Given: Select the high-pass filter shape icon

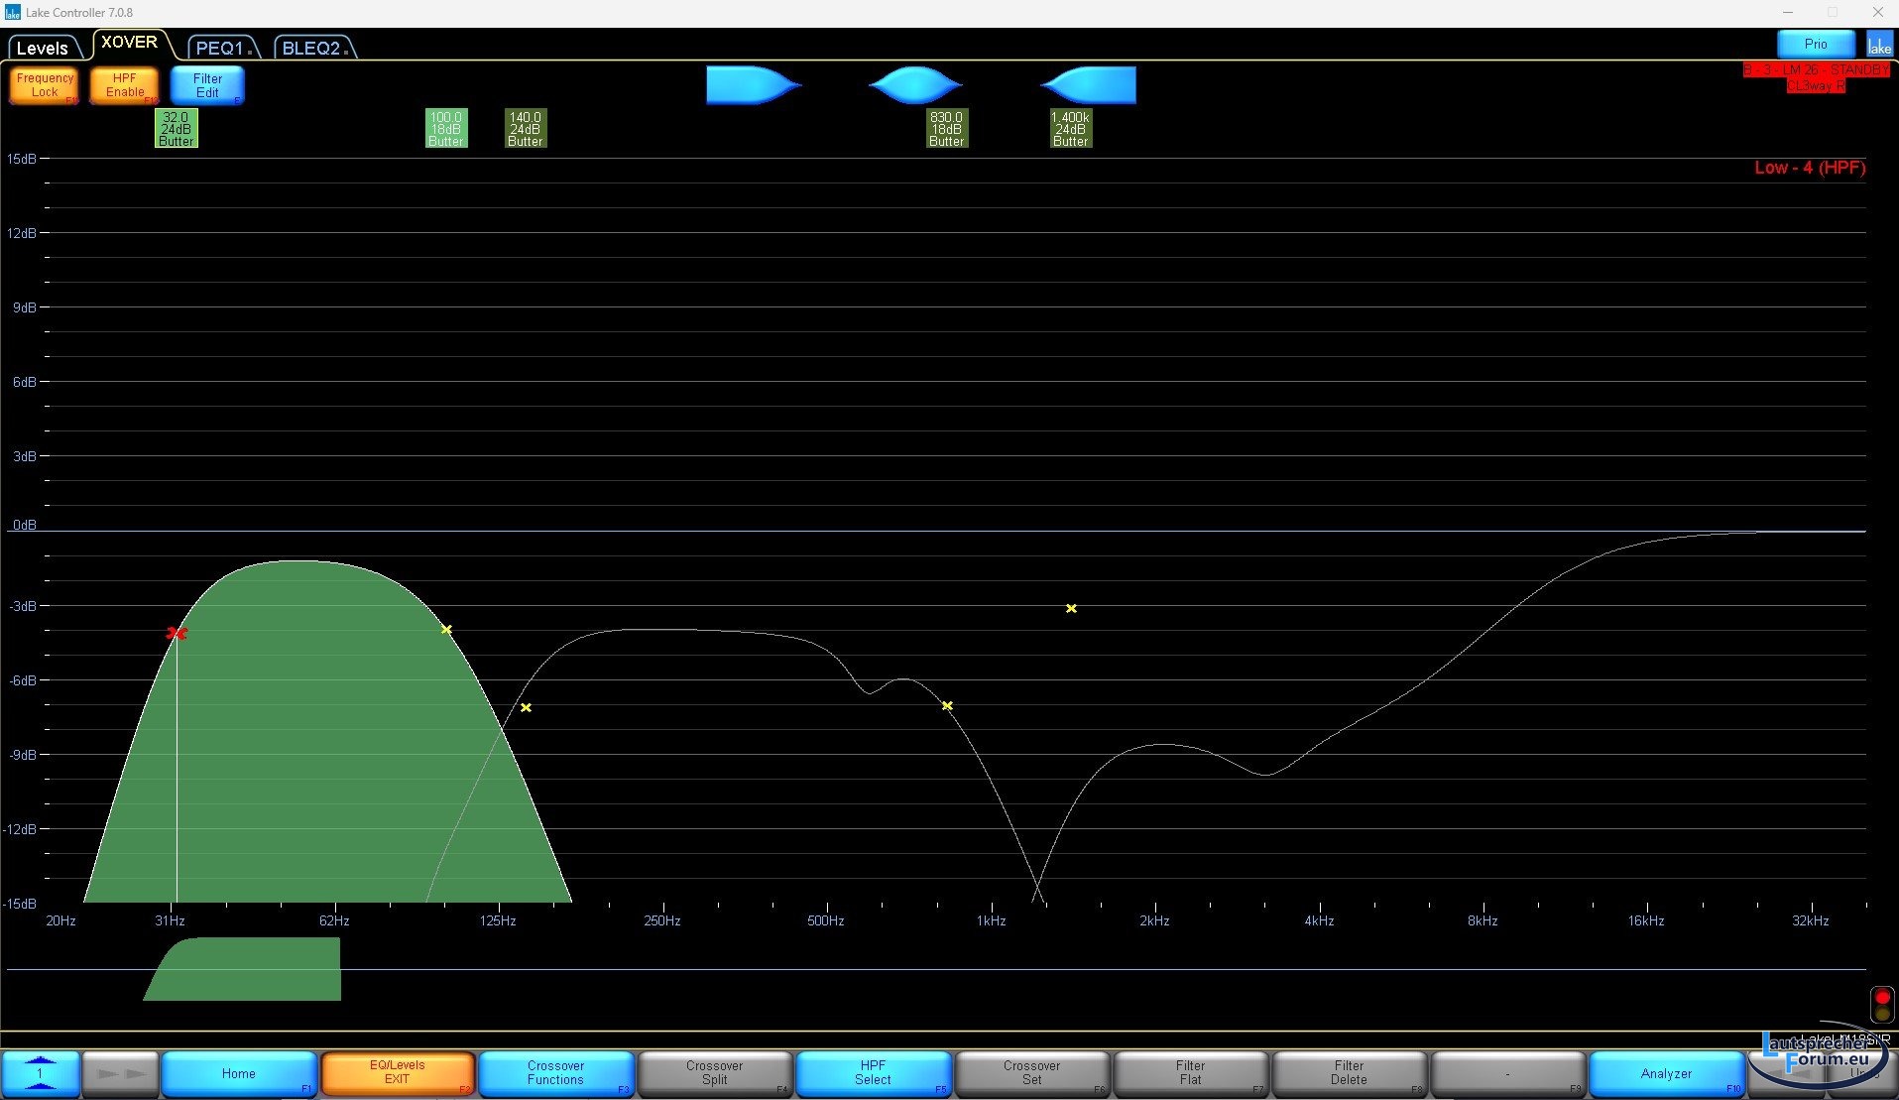Looking at the screenshot, I should click(x=1090, y=85).
